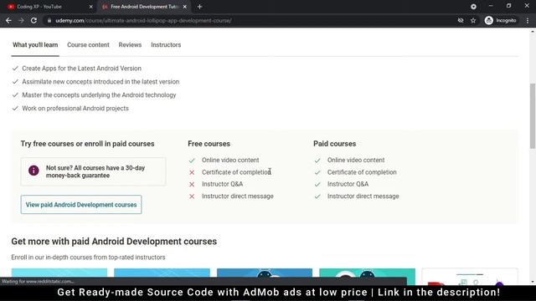Click red X beside free Instructor direct message
Viewport: 536px width, 301px height.
[x=192, y=196]
